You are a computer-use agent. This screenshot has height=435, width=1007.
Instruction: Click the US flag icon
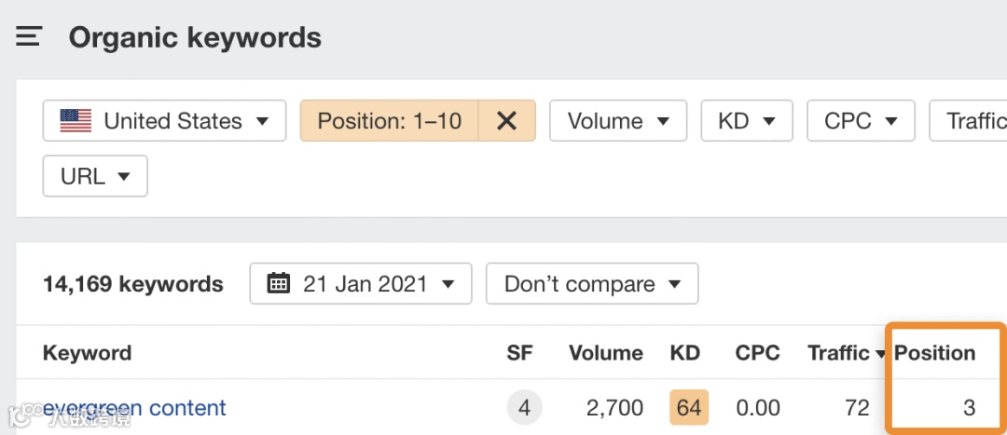[x=76, y=121]
